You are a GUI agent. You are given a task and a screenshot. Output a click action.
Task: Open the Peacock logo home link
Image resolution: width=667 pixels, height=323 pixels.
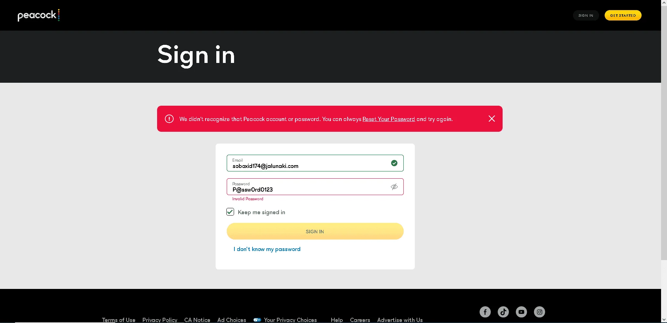point(39,15)
